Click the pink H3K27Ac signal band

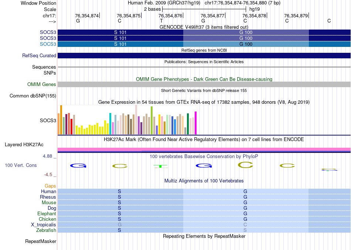204,149
